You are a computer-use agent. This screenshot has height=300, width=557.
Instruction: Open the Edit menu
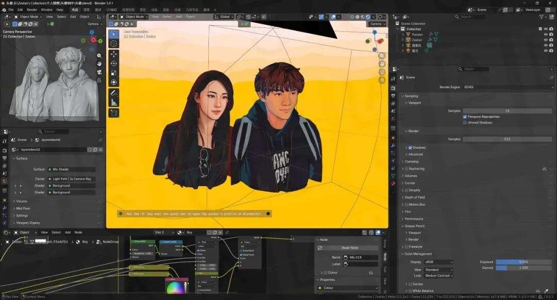pyautogui.click(x=20, y=10)
